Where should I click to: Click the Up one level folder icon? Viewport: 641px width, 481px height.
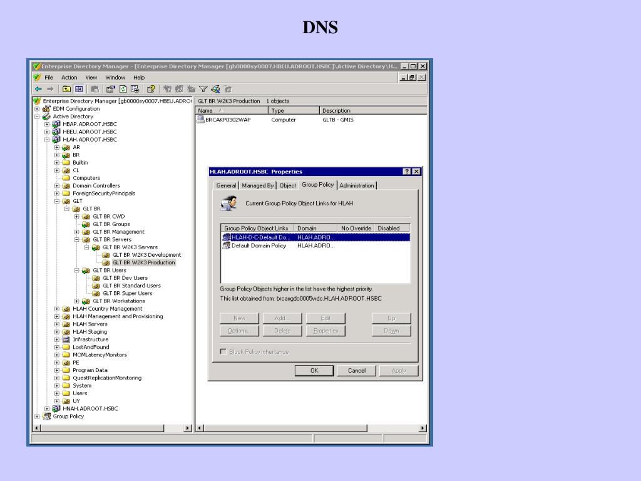(x=66, y=89)
